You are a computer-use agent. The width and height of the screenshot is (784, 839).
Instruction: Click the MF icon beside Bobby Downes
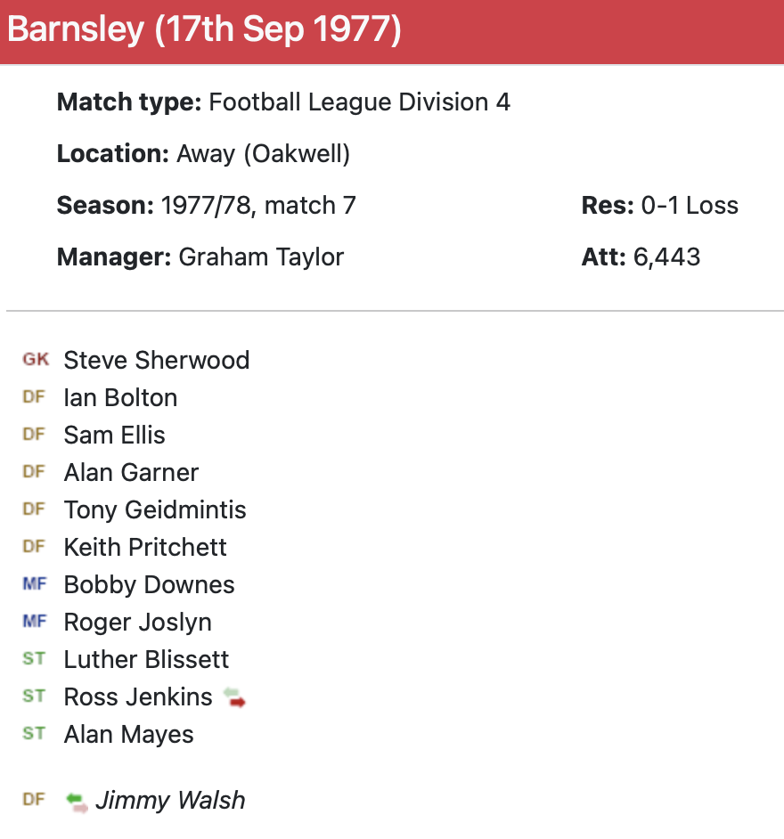[x=34, y=584]
